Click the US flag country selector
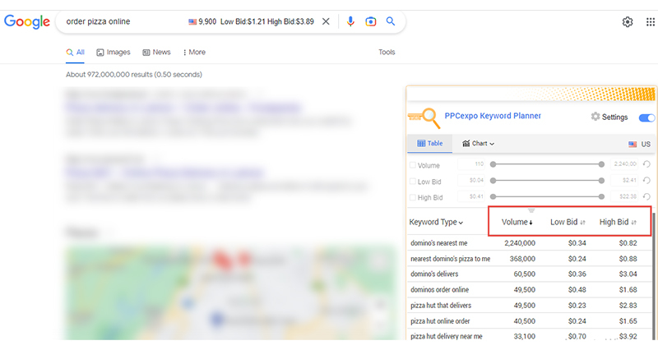This screenshot has height=350, width=658. [x=639, y=145]
